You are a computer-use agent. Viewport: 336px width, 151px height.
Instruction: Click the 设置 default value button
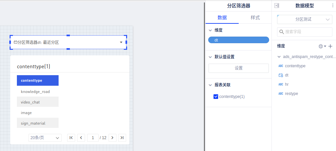click(238, 68)
